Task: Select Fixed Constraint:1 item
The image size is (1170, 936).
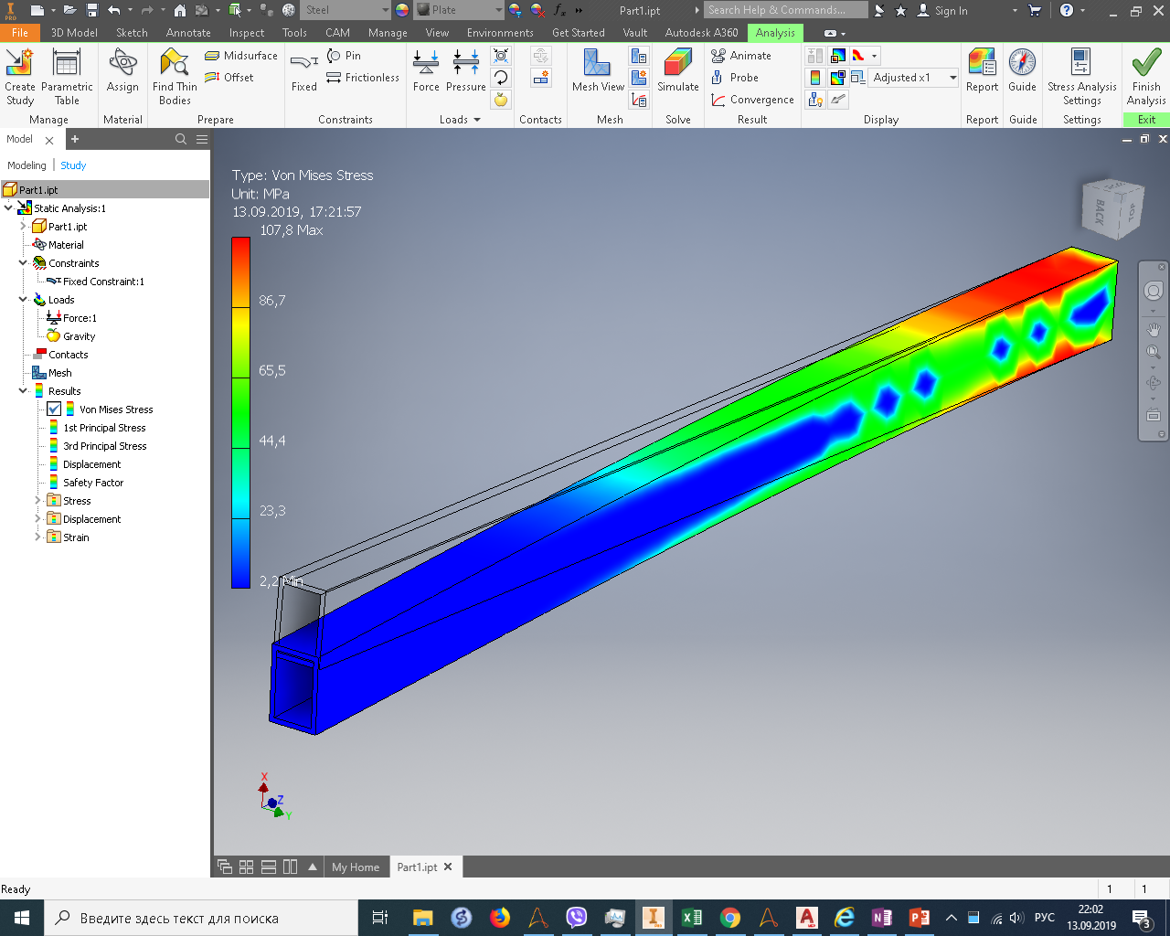Action: coord(103,282)
